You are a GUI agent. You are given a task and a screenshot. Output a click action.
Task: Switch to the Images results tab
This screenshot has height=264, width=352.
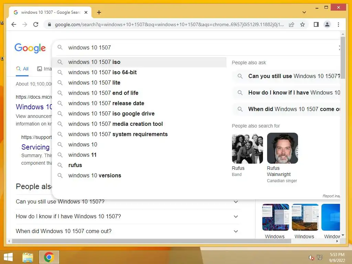click(44, 69)
